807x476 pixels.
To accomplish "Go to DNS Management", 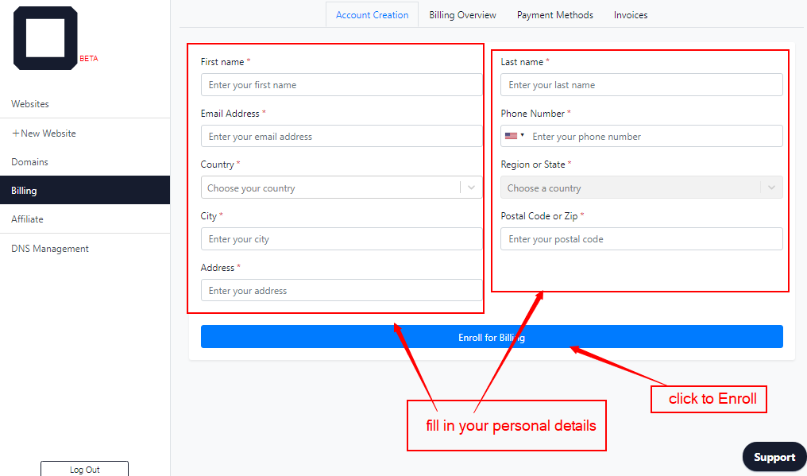I will [50, 249].
